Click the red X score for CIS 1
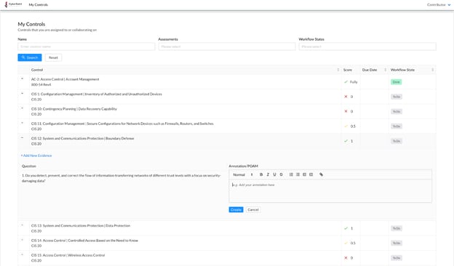This screenshot has width=454, height=266. coord(346,97)
